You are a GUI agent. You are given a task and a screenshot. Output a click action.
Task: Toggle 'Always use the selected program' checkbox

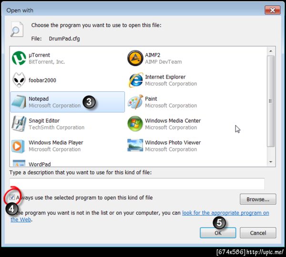tap(12, 197)
